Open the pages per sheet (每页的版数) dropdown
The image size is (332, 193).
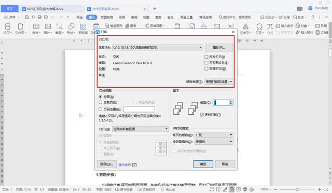pos(214,135)
